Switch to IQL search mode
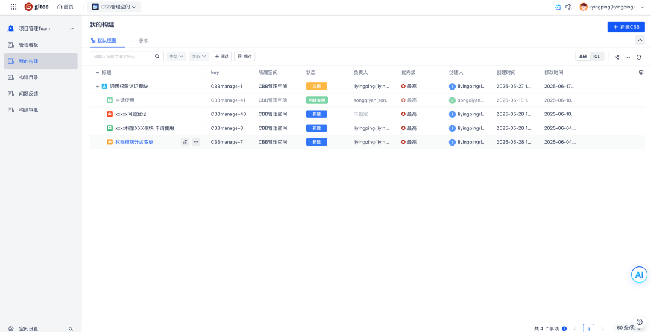Screen dimensions: 651x332 pyautogui.click(x=596, y=57)
